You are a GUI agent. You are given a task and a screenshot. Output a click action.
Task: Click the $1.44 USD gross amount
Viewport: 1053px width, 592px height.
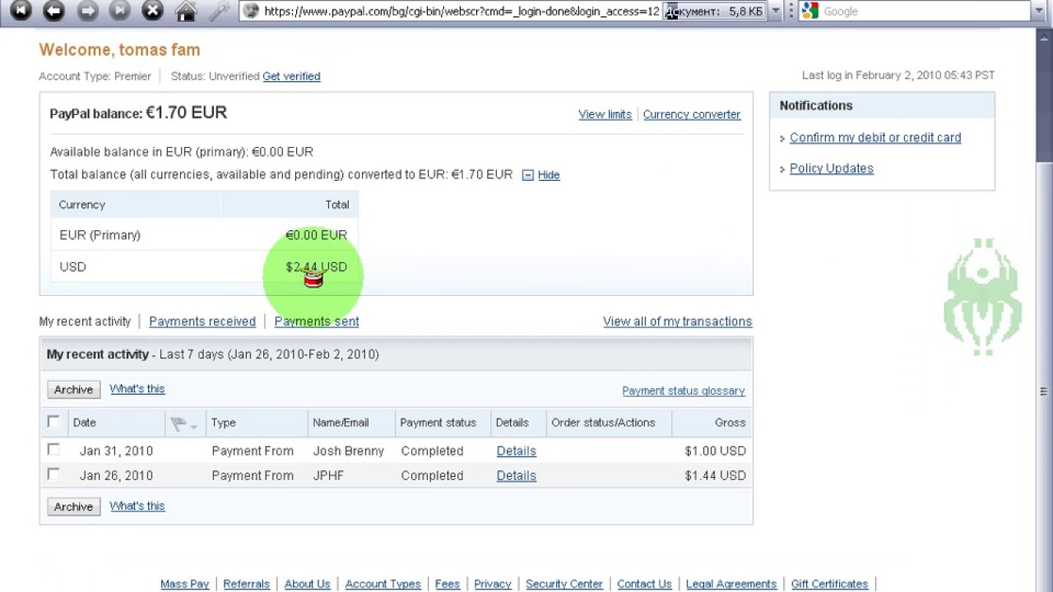click(716, 476)
